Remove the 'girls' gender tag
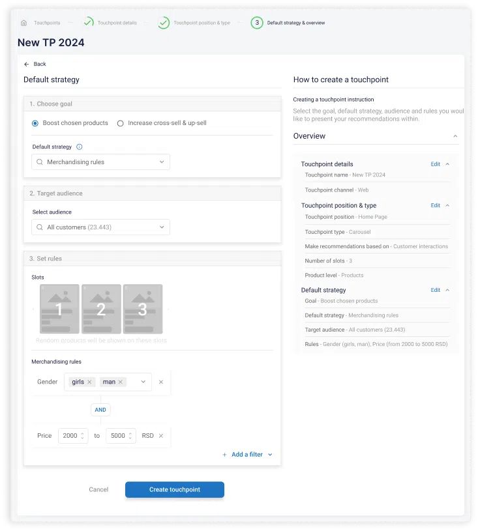This screenshot has width=478, height=531. pos(89,382)
